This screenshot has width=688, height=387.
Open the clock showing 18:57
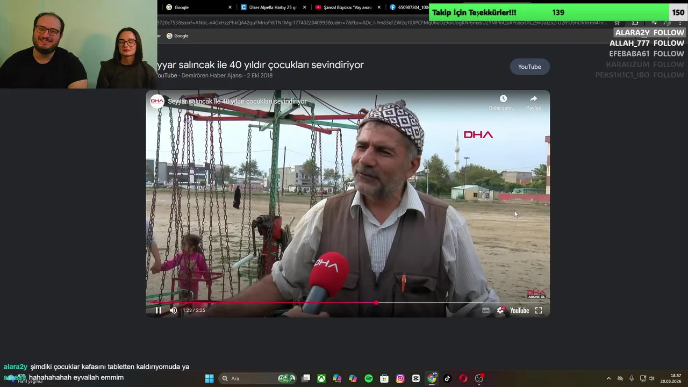(x=671, y=378)
